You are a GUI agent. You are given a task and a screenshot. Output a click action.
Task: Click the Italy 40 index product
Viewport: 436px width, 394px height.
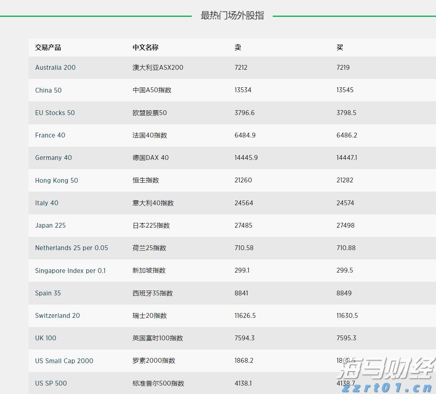47,203
